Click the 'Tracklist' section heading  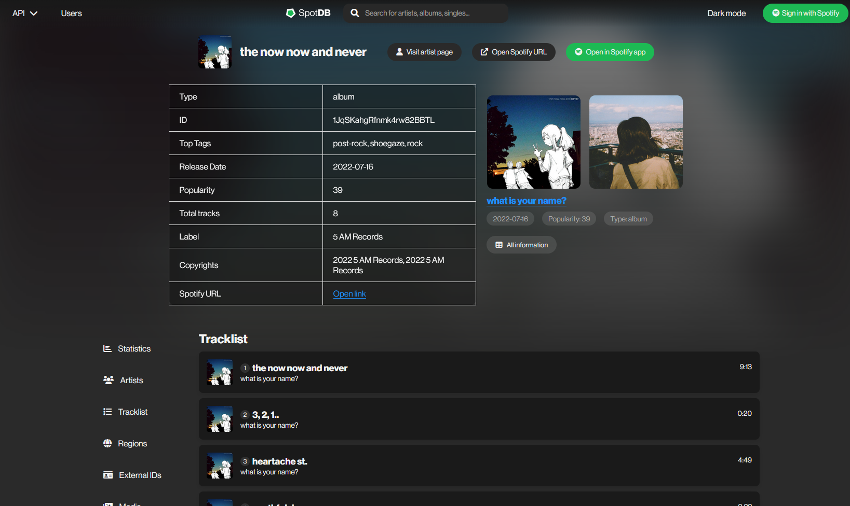223,339
